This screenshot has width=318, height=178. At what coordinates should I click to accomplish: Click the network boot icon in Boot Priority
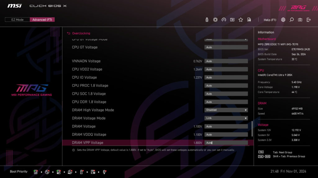coord(105,172)
